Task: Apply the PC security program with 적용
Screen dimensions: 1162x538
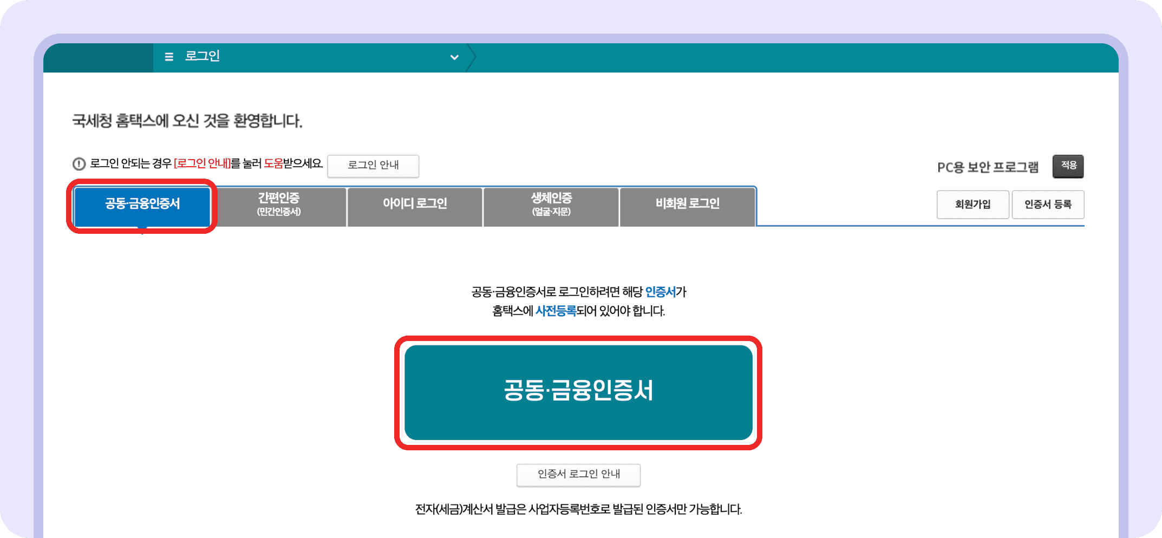Action: pos(1068,166)
